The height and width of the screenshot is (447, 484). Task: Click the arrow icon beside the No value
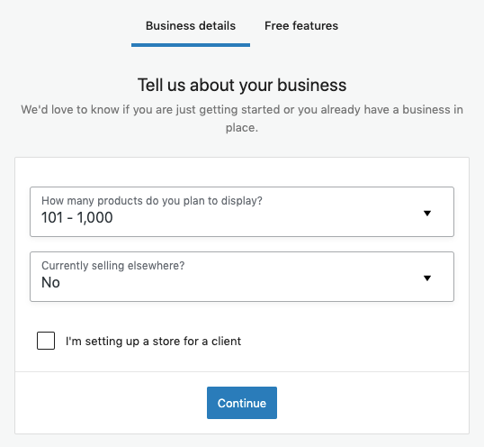pyautogui.click(x=427, y=278)
